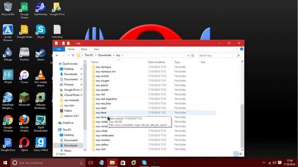Open Google Sheets desktop shortcut

click(24, 10)
